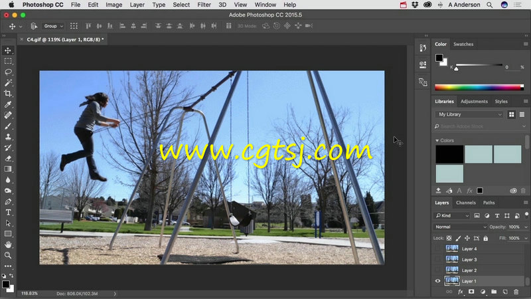Image resolution: width=531 pixels, height=299 pixels.
Task: Adjust the K color slider
Action: coord(456,69)
